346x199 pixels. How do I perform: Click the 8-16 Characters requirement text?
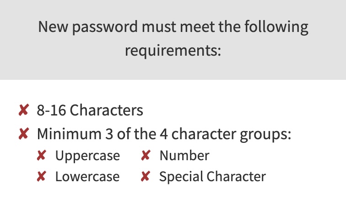[x=90, y=110]
